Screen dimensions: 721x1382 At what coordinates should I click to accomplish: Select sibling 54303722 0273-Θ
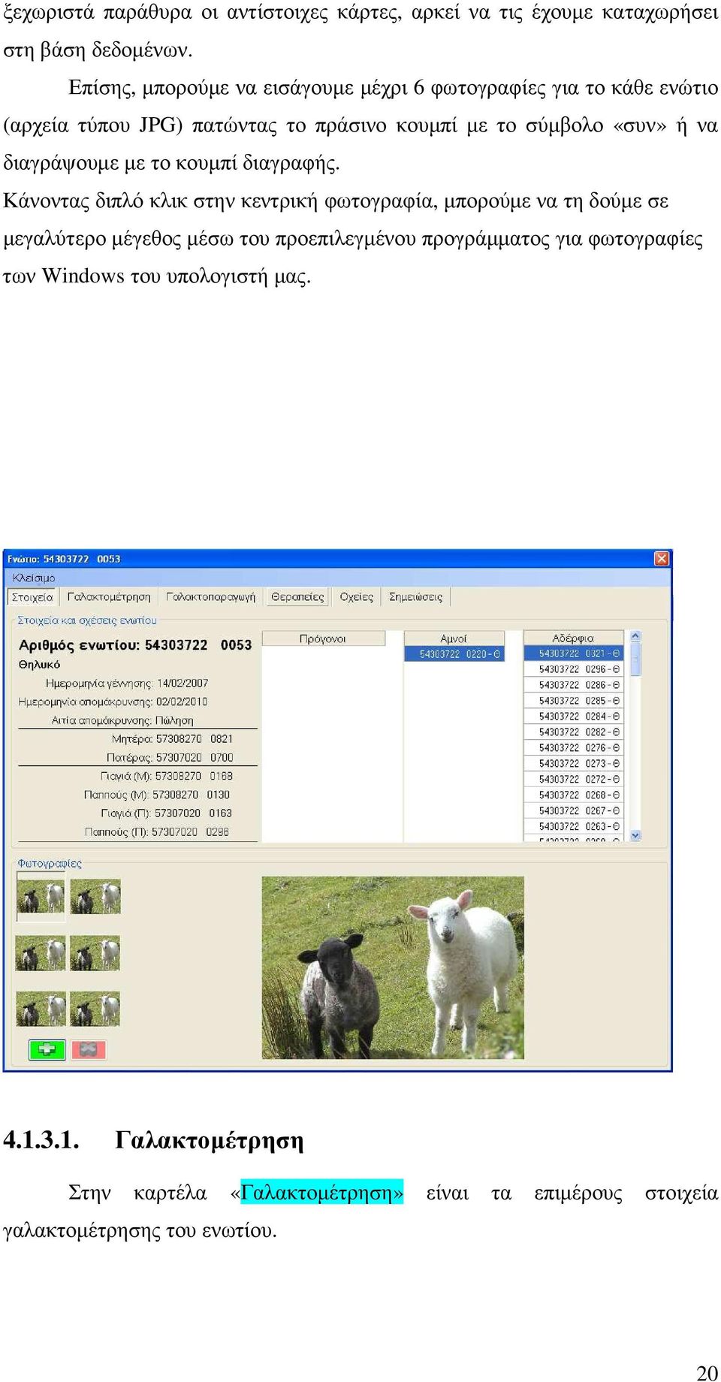pyautogui.click(x=575, y=764)
